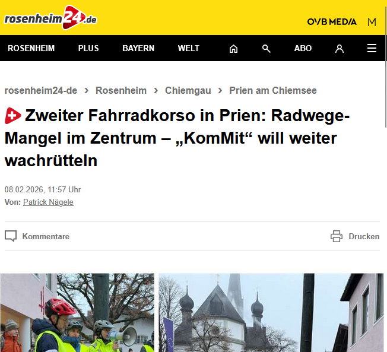Image resolution: width=387 pixels, height=352 pixels.
Task: Open the user account icon
Action: [x=340, y=49]
